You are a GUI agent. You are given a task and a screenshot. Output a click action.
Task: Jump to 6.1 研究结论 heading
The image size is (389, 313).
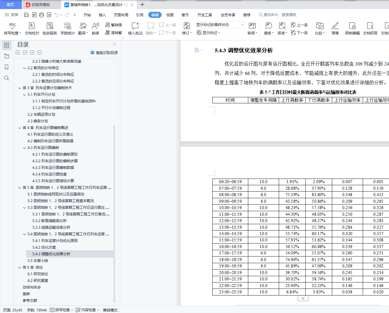[x=38, y=274]
